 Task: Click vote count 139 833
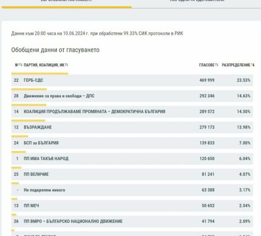[x=207, y=143]
